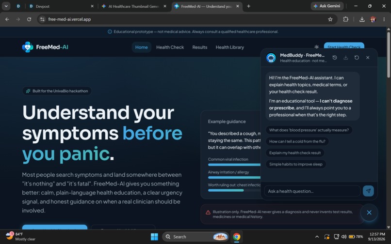This screenshot has height=244, width=391.
Task: Click the Airway irritation / allergy bar
Action: click(x=234, y=177)
